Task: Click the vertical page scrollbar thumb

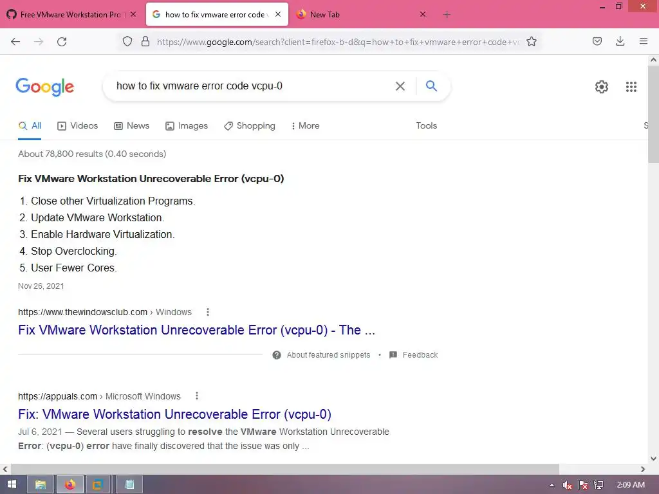Action: pos(653,113)
